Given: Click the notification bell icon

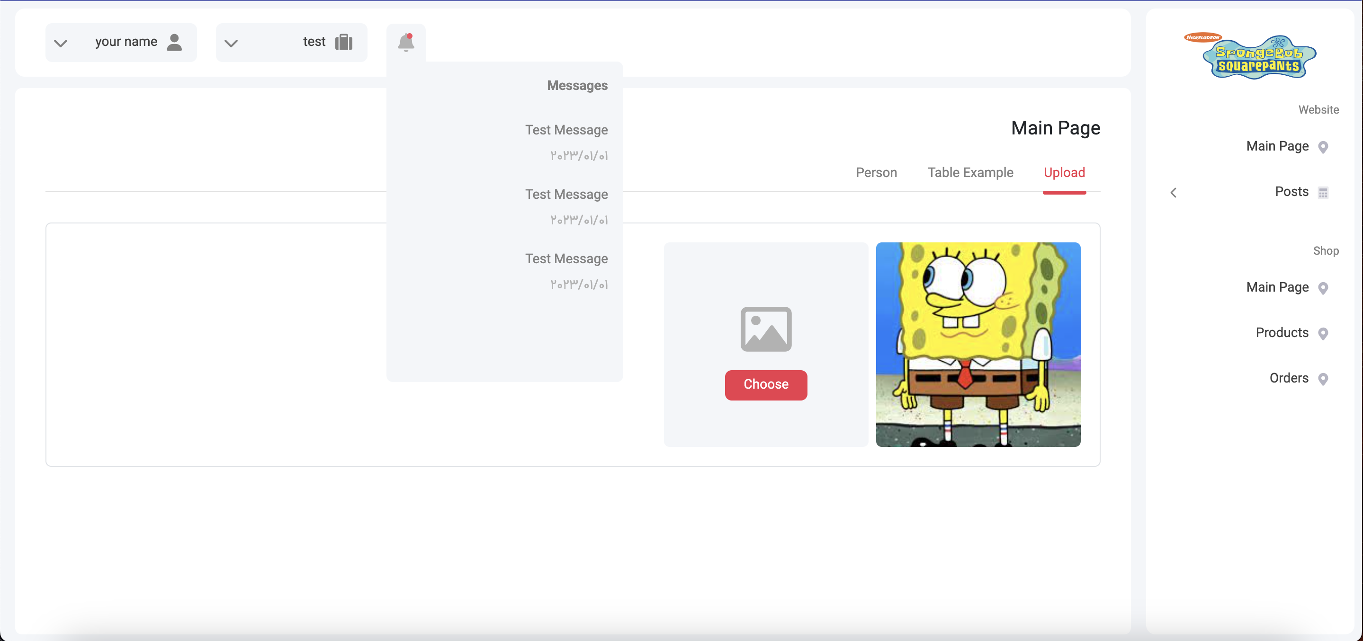Looking at the screenshot, I should pyautogui.click(x=406, y=42).
